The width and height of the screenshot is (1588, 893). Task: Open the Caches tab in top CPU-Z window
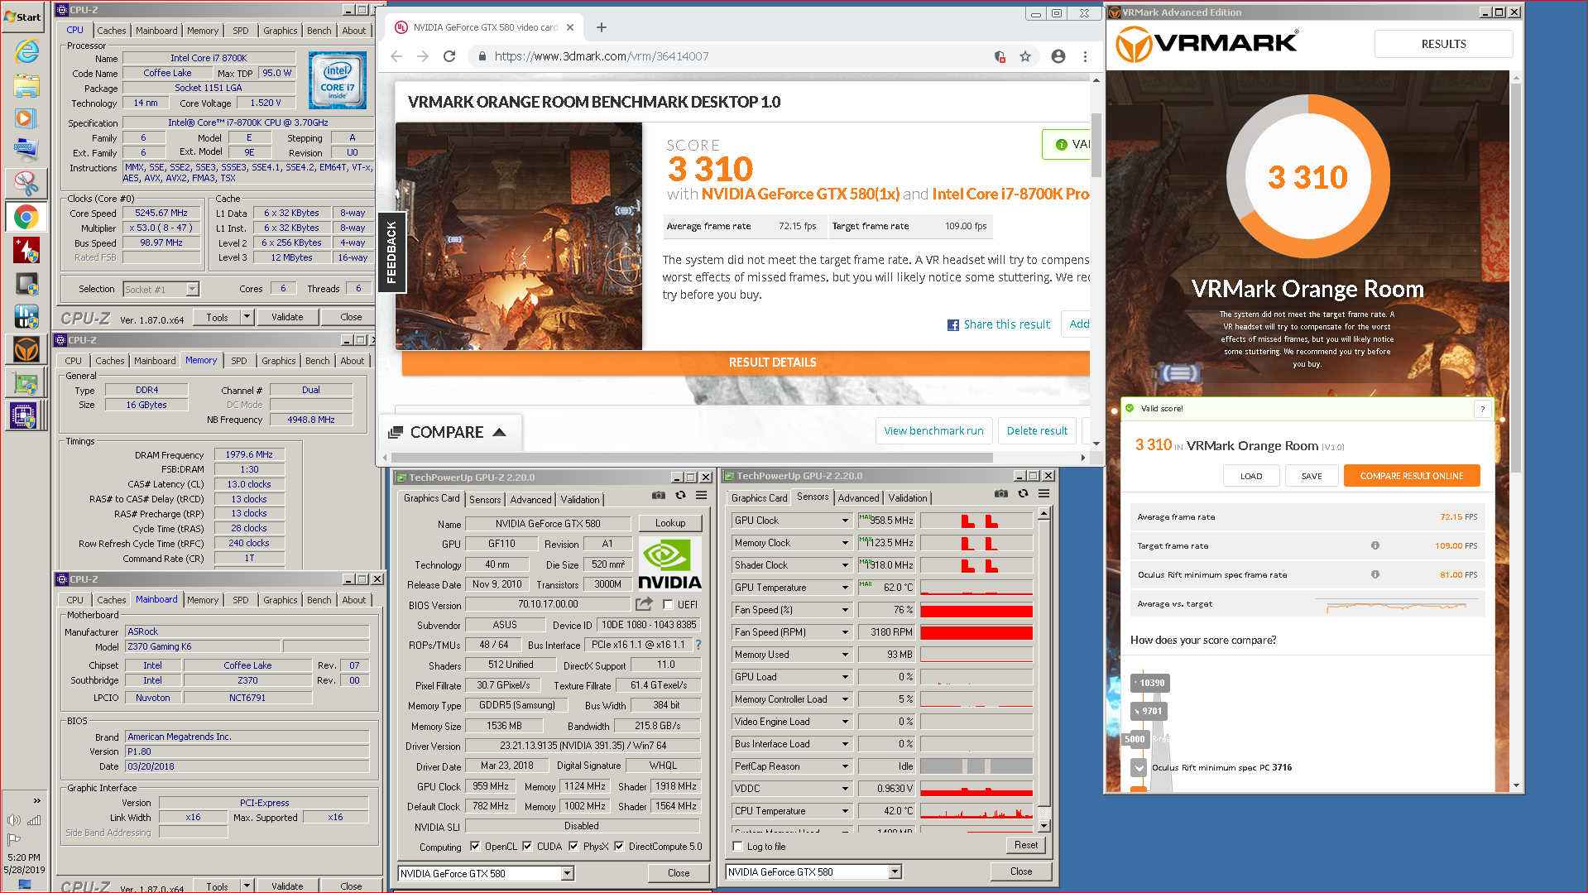[x=111, y=31]
